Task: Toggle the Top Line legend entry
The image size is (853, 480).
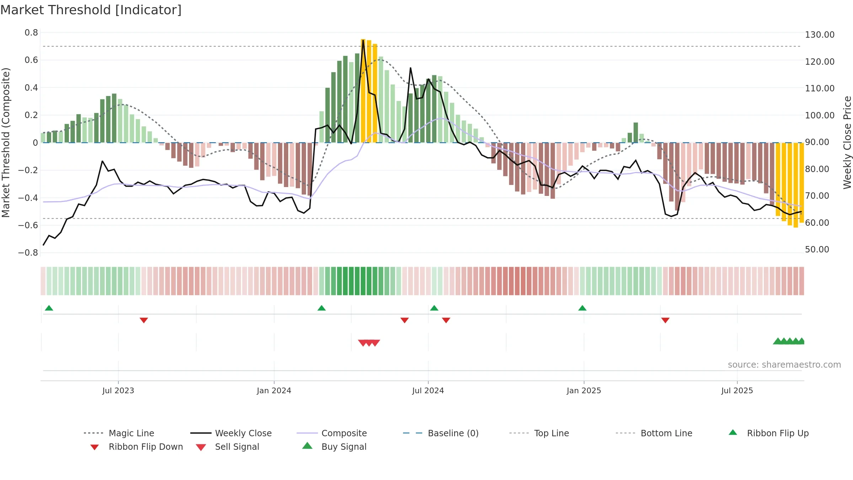Action: [539, 433]
